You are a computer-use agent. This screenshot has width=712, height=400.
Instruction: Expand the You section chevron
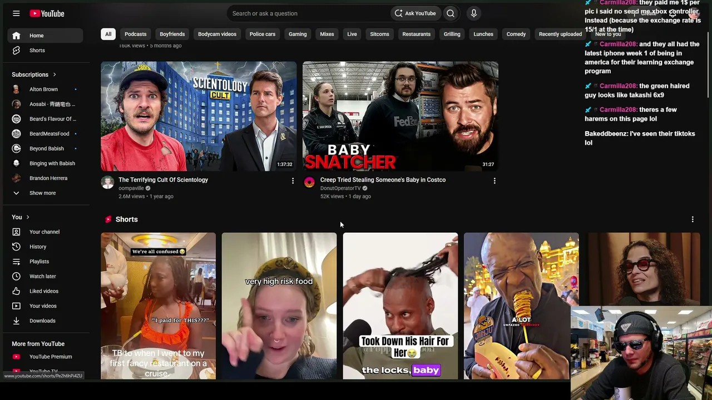click(x=28, y=217)
